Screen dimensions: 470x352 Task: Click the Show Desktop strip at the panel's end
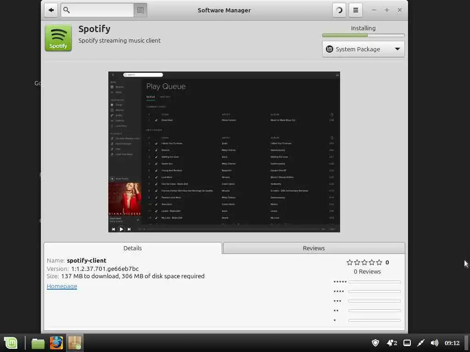click(x=466, y=343)
